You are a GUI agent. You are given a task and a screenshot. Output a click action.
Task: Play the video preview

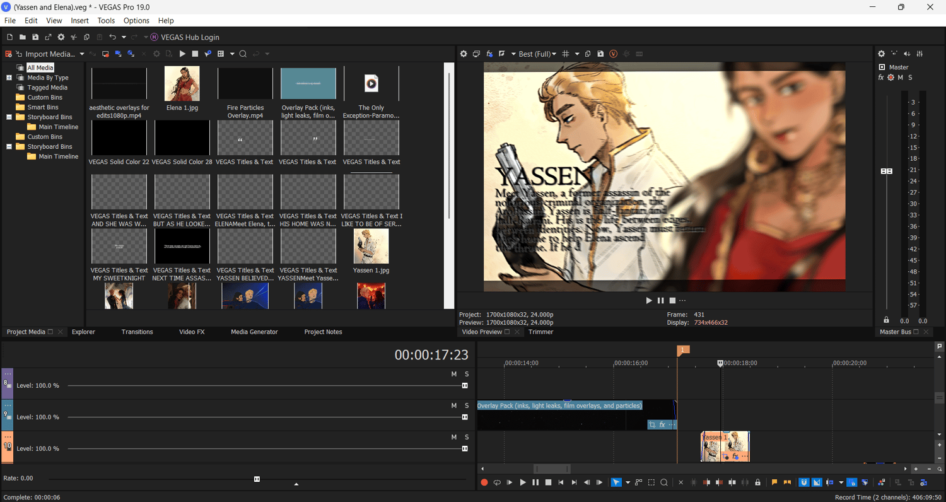649,300
